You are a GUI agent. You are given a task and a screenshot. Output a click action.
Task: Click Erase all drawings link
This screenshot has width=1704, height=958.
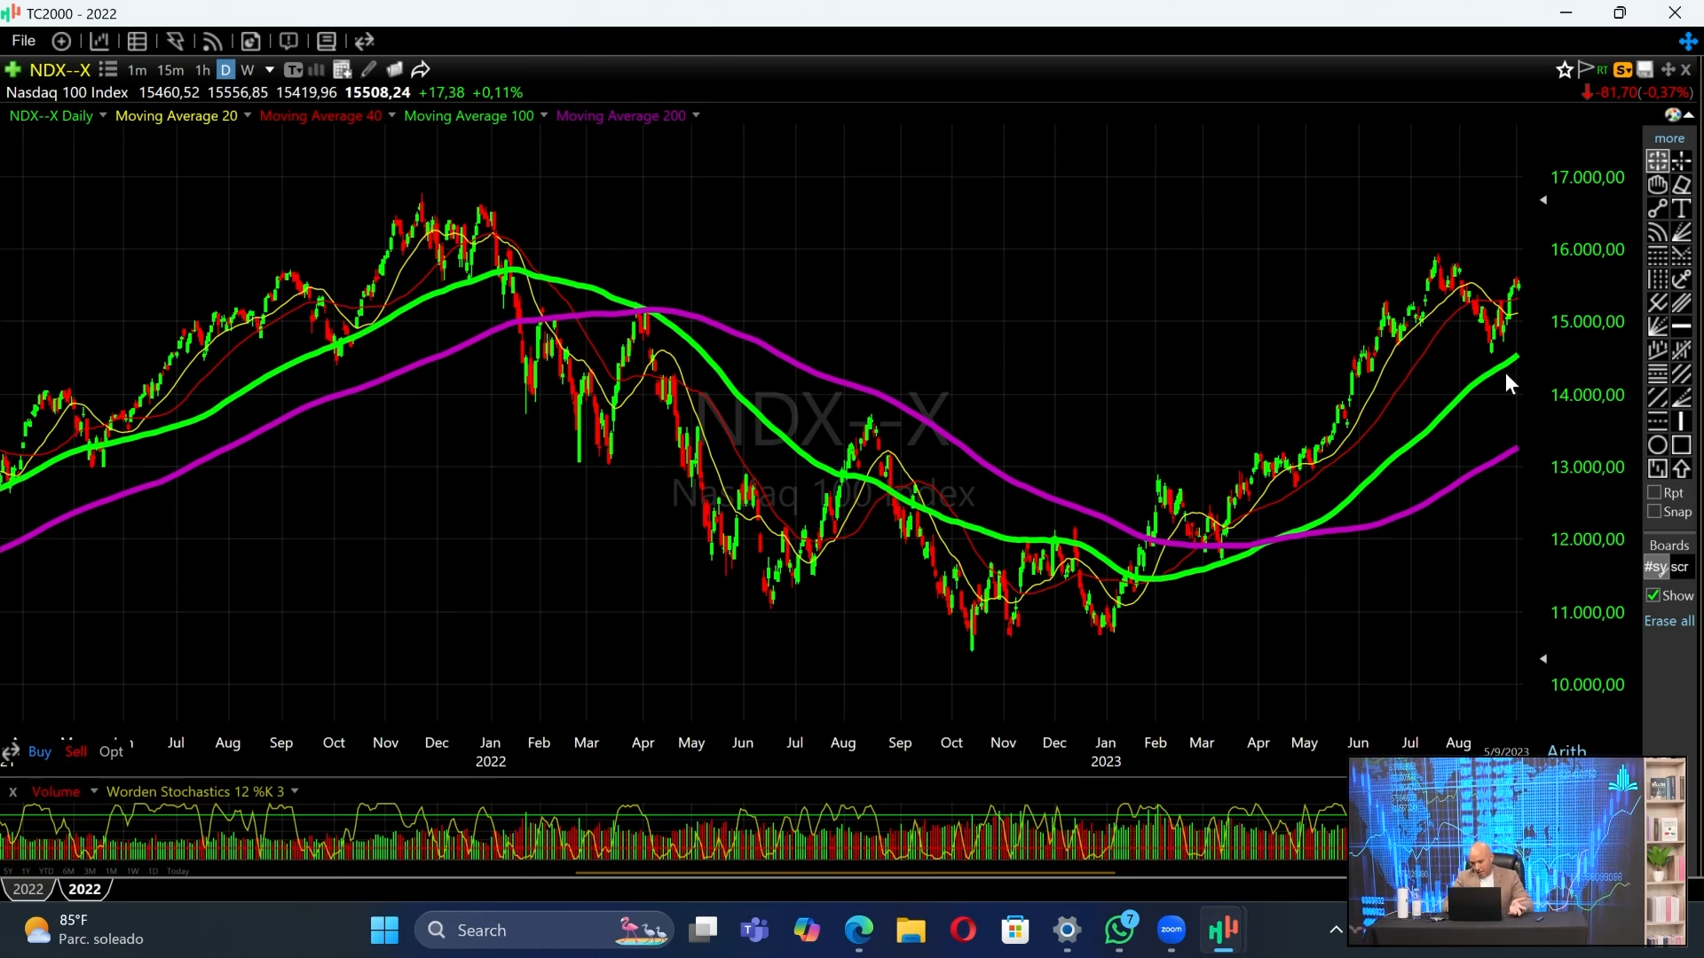(1668, 621)
